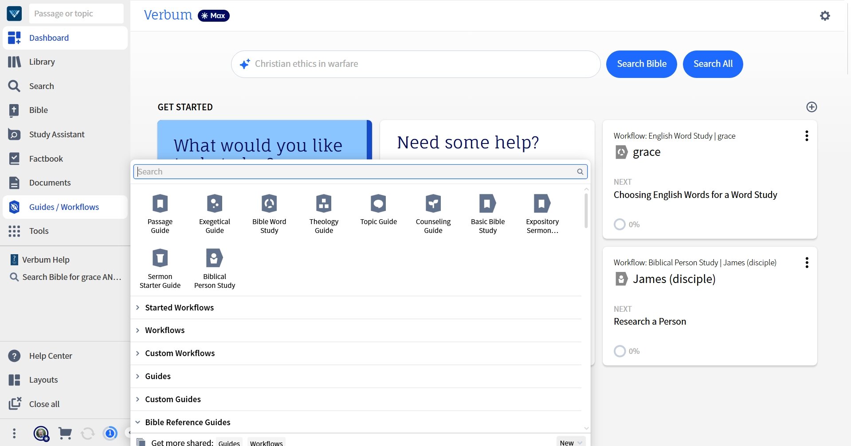Viewport: 851px width, 446px height.
Task: Open the Library sidebar icon
Action: coord(14,62)
